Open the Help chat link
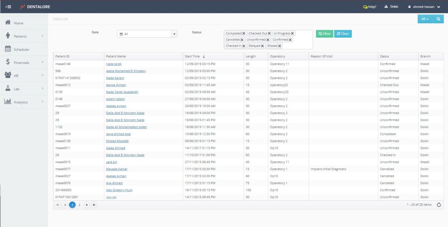The height and width of the screenshot is (227, 448). pyautogui.click(x=370, y=7)
